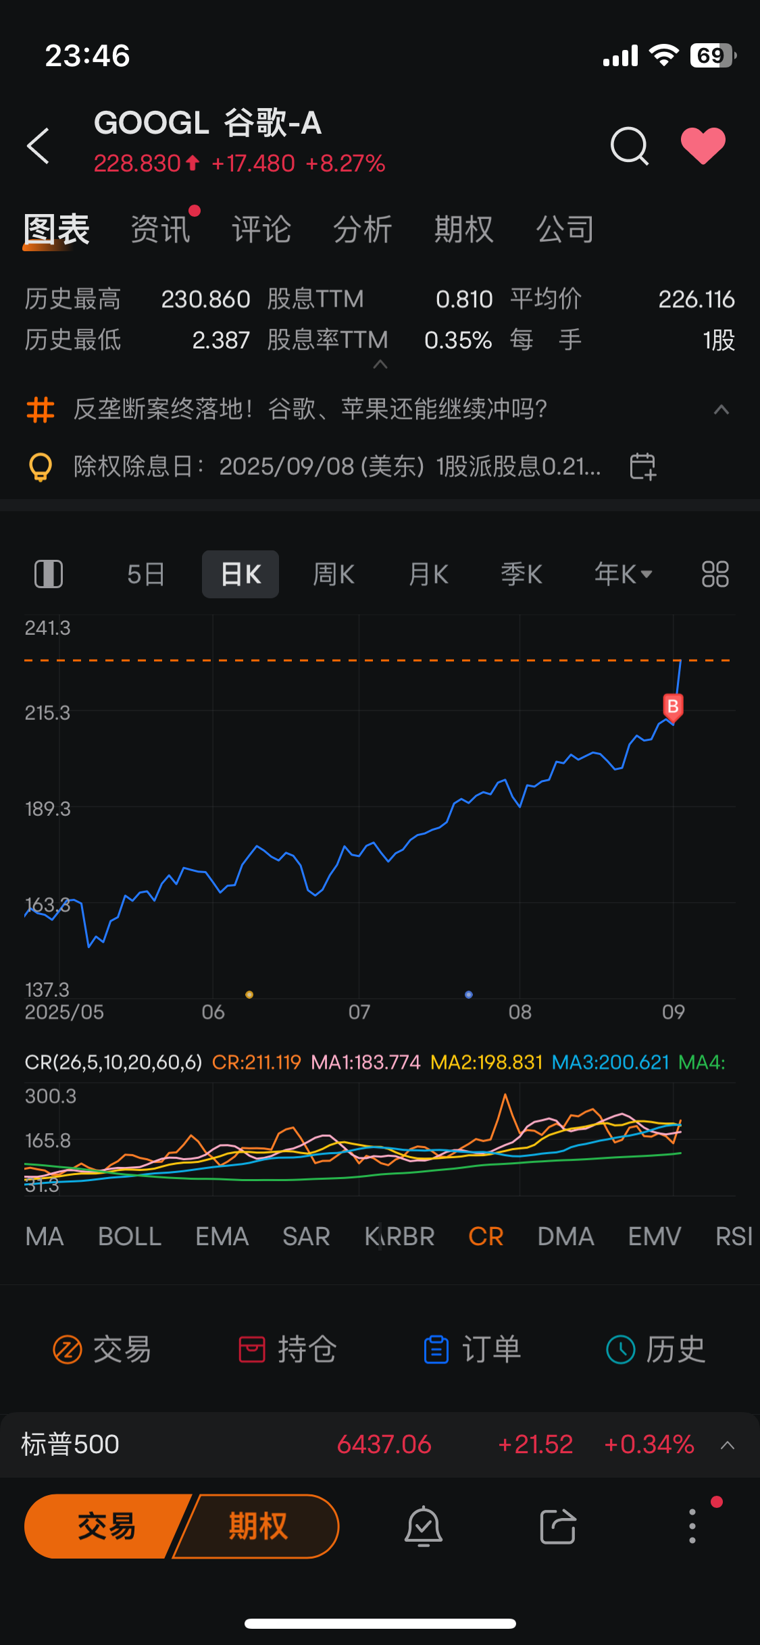Select the CR indicator
This screenshot has height=1645, width=760.
(486, 1237)
